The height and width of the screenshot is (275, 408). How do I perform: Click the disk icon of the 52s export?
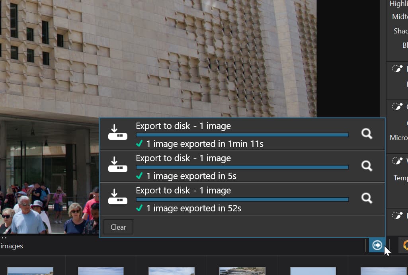[x=118, y=197]
